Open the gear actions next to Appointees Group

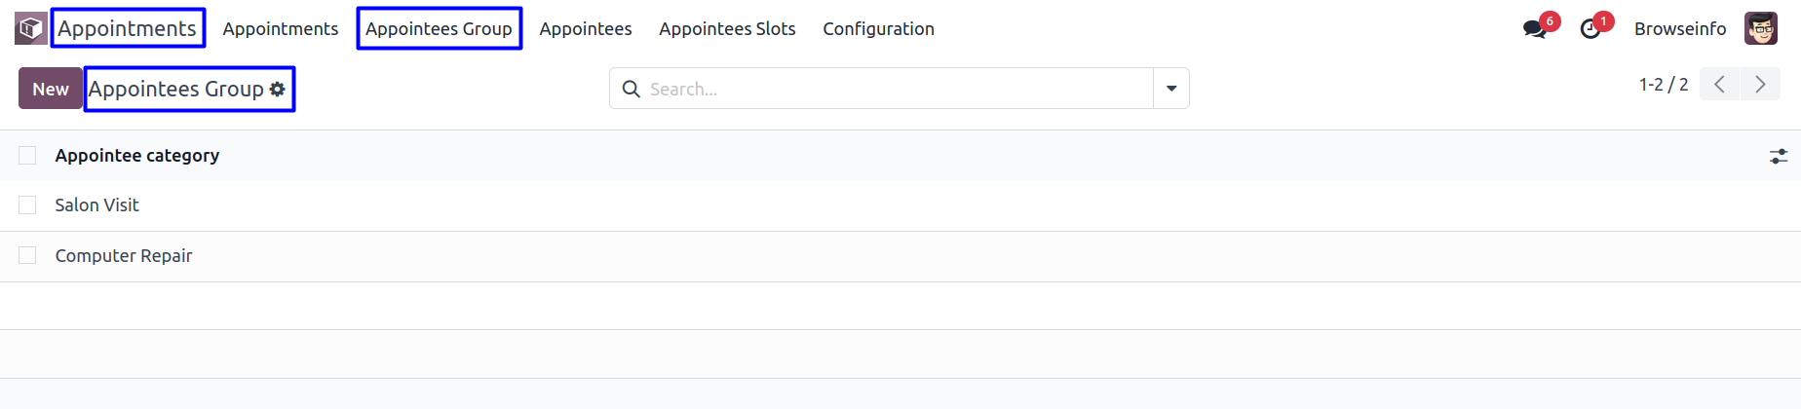coord(278,89)
